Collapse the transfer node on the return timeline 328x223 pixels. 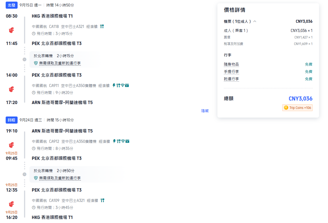point(24,174)
